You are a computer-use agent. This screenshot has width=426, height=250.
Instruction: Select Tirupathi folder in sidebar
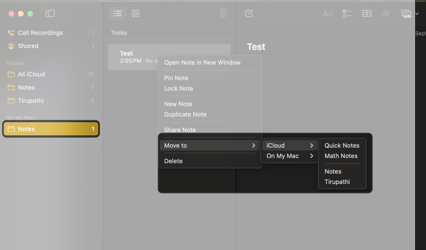click(31, 101)
